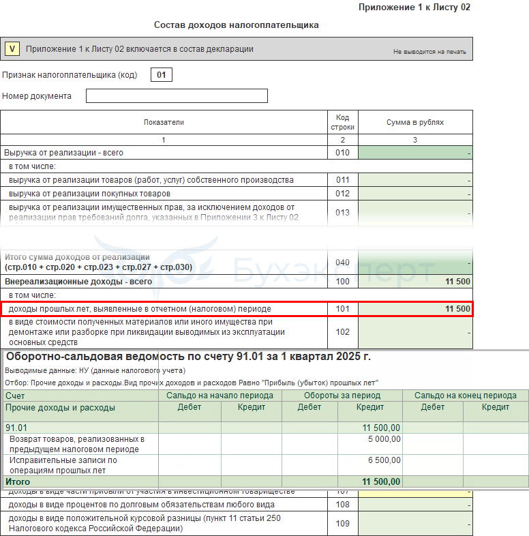Viewport: 529px width, 536px height.
Task: Click the 'Приложение 1 к Листу 02' title
Action: 414,8
